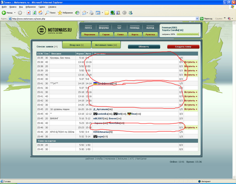Click Fleur's clan emblem icon
Viewport: 236px width, 184px height.
click(129, 114)
